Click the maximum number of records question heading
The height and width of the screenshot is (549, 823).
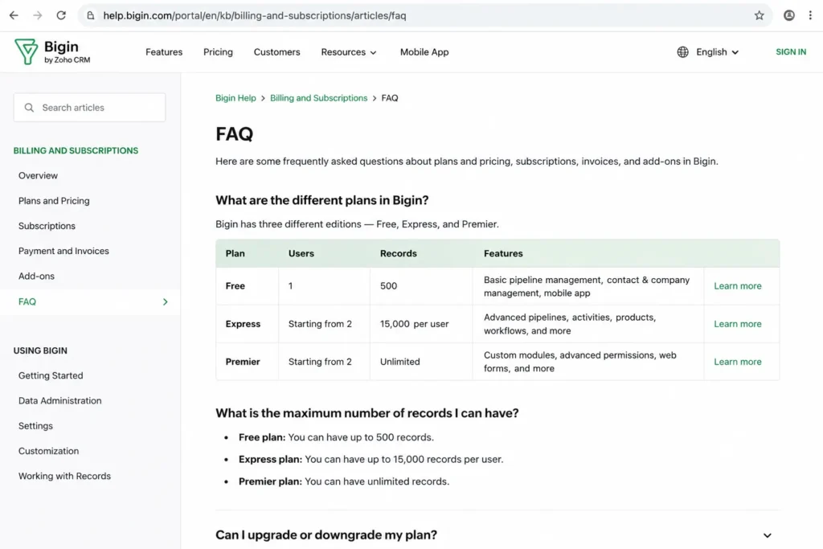366,413
